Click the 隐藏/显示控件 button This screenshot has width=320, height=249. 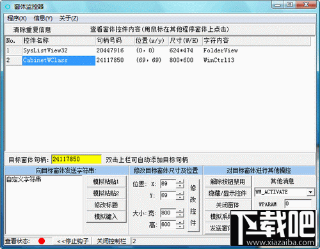point(227,193)
